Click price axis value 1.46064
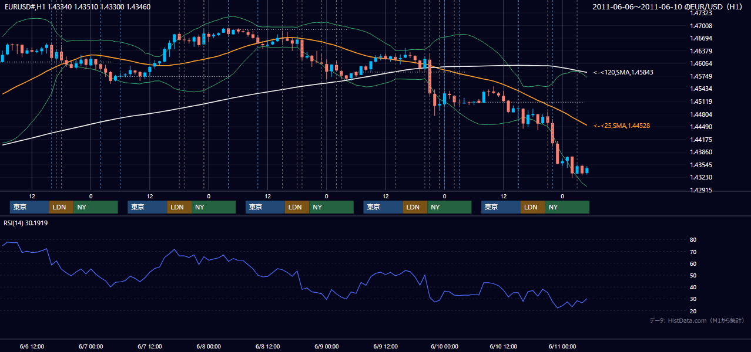Screen dimensions: 751x352 point(701,63)
